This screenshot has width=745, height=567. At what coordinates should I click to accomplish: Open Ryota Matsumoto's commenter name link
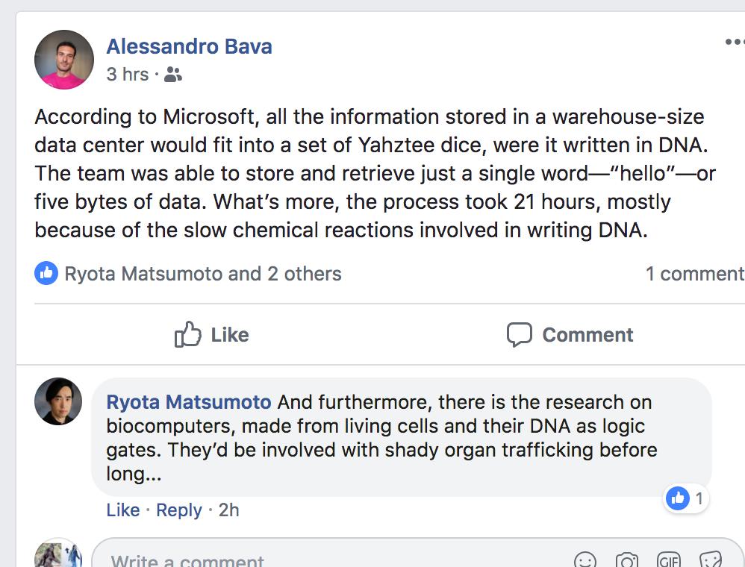(189, 401)
